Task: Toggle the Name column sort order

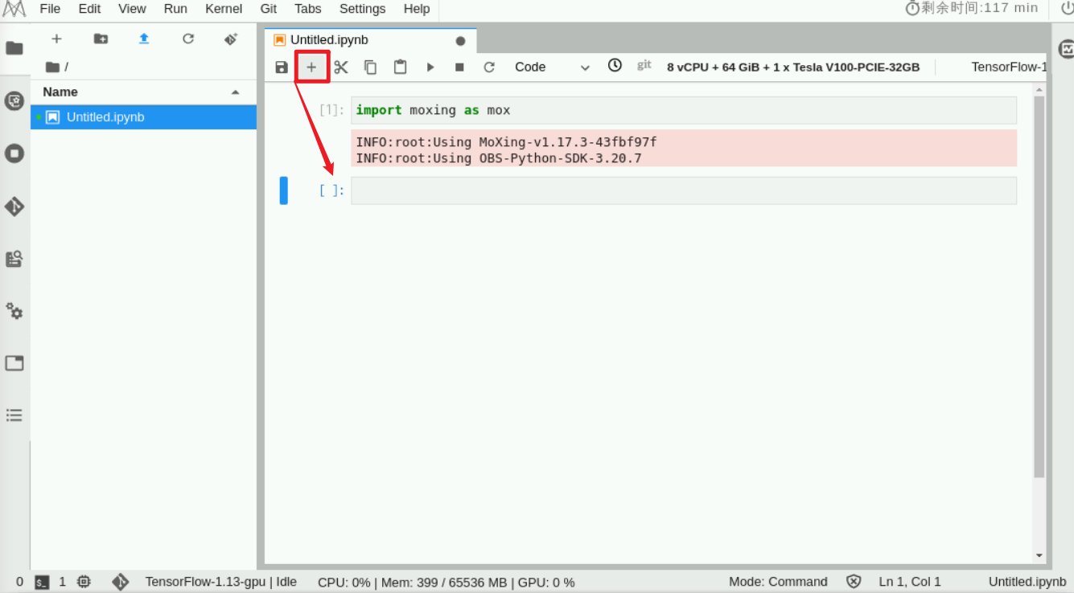Action: point(143,92)
